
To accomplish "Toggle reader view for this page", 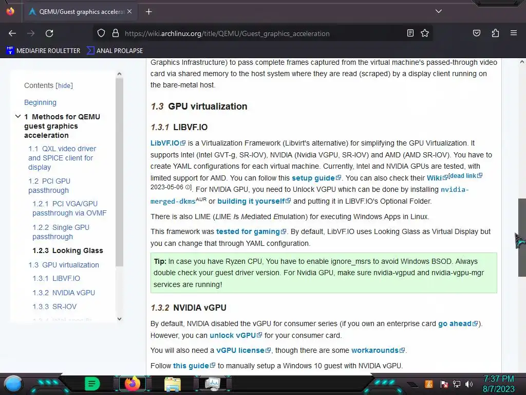I will [410, 33].
